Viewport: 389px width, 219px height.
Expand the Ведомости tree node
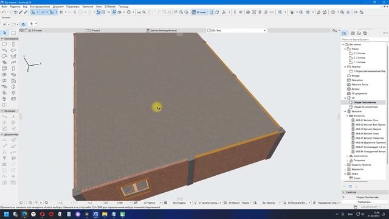click(x=345, y=169)
